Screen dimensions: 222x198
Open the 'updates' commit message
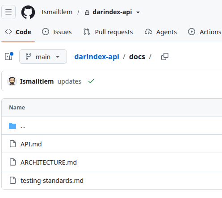(x=69, y=81)
